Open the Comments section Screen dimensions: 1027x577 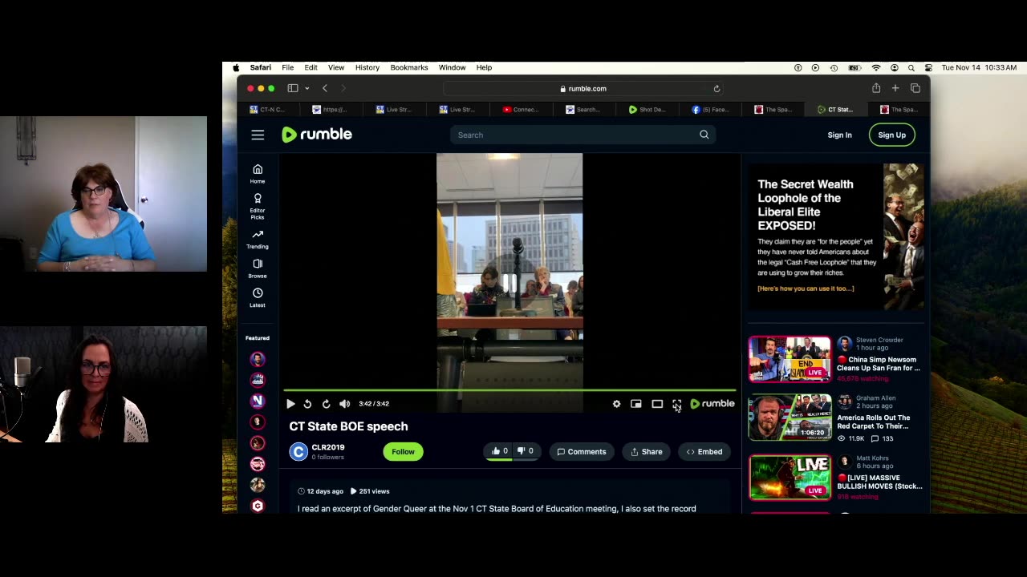(x=582, y=451)
